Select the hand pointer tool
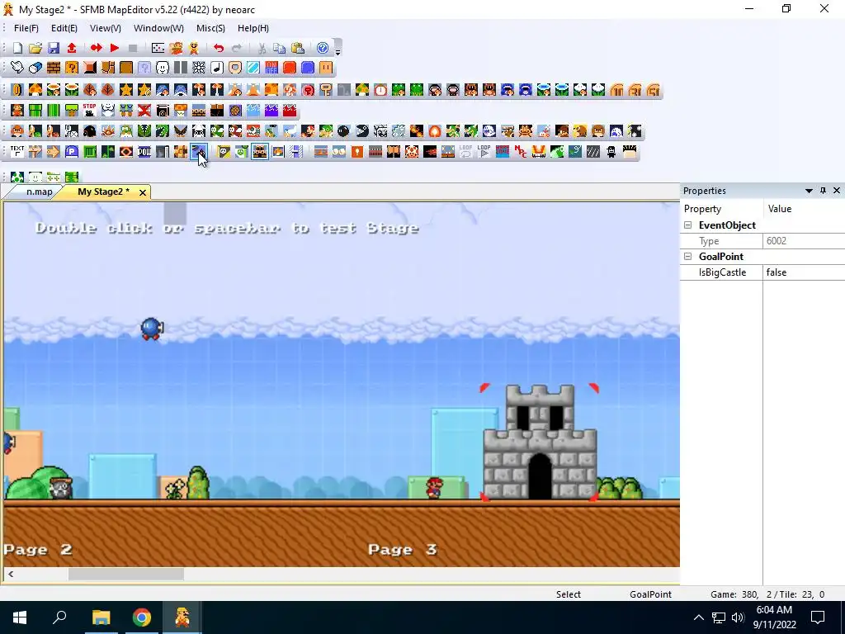The width and height of the screenshot is (845, 634). pyautogui.click(x=17, y=68)
